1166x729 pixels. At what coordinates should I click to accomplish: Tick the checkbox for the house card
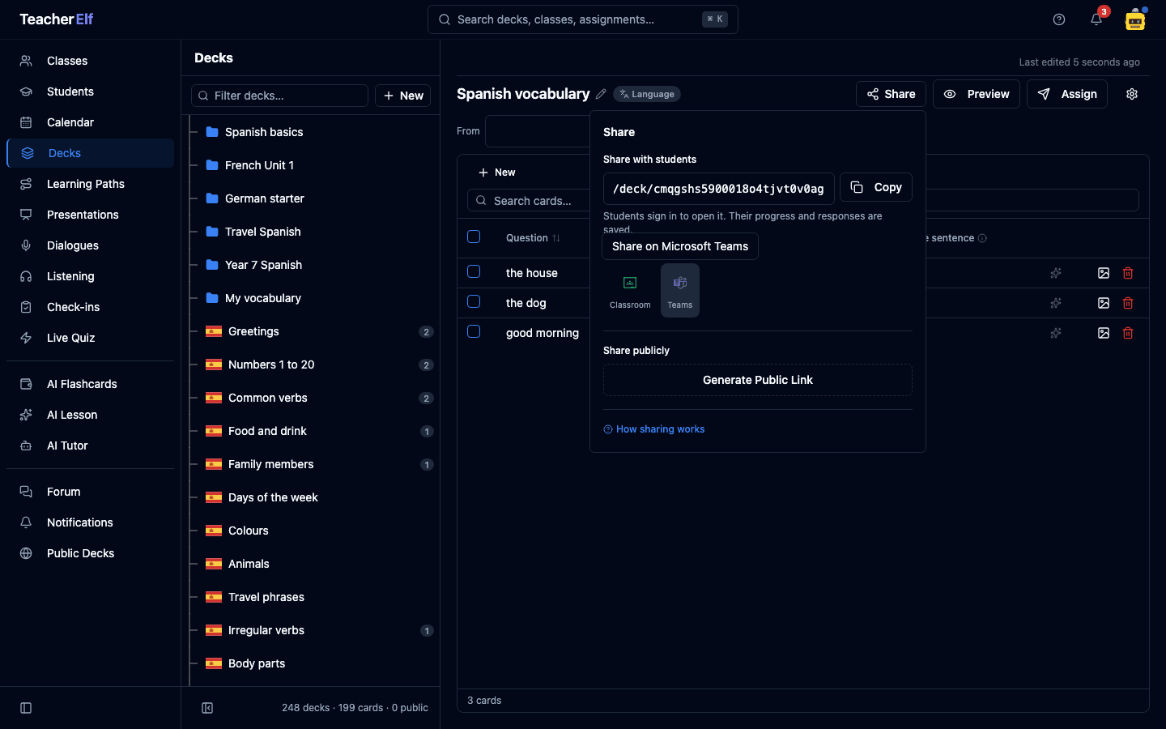(x=474, y=272)
